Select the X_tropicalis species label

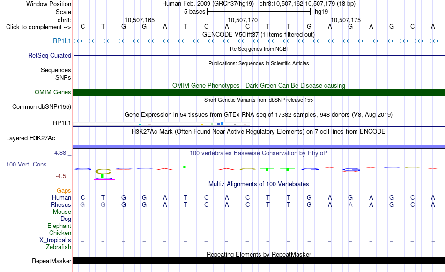[55, 240]
